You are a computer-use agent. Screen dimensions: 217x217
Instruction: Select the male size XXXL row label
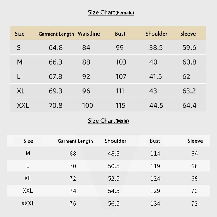pyautogui.click(x=28, y=203)
